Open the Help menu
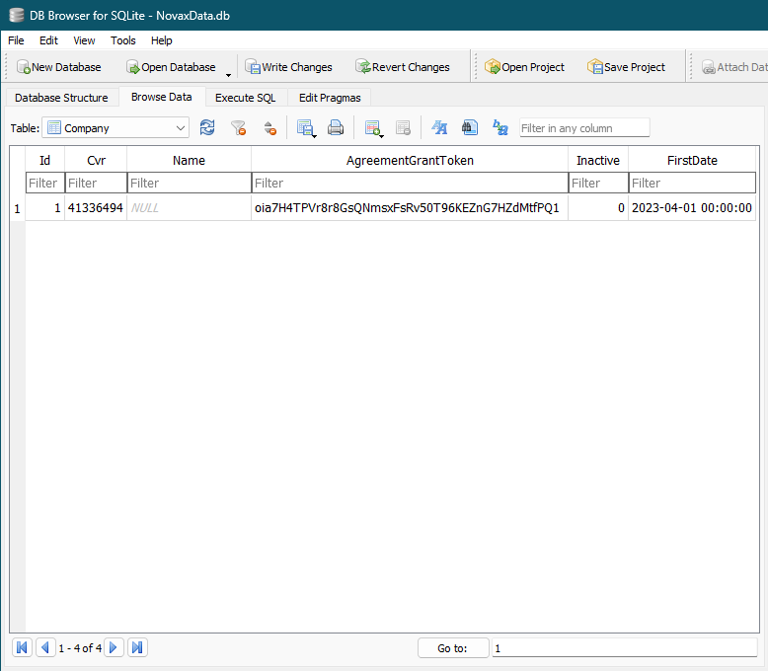768x671 pixels. tap(162, 40)
